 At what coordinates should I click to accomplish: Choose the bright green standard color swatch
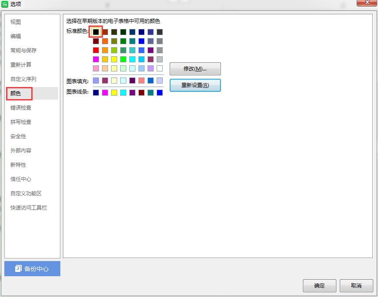pyautogui.click(x=123, y=59)
